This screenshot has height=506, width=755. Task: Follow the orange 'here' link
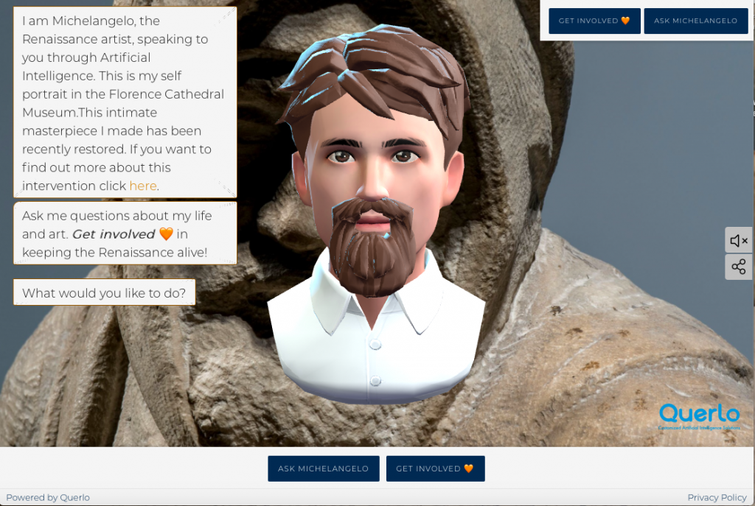coord(143,186)
